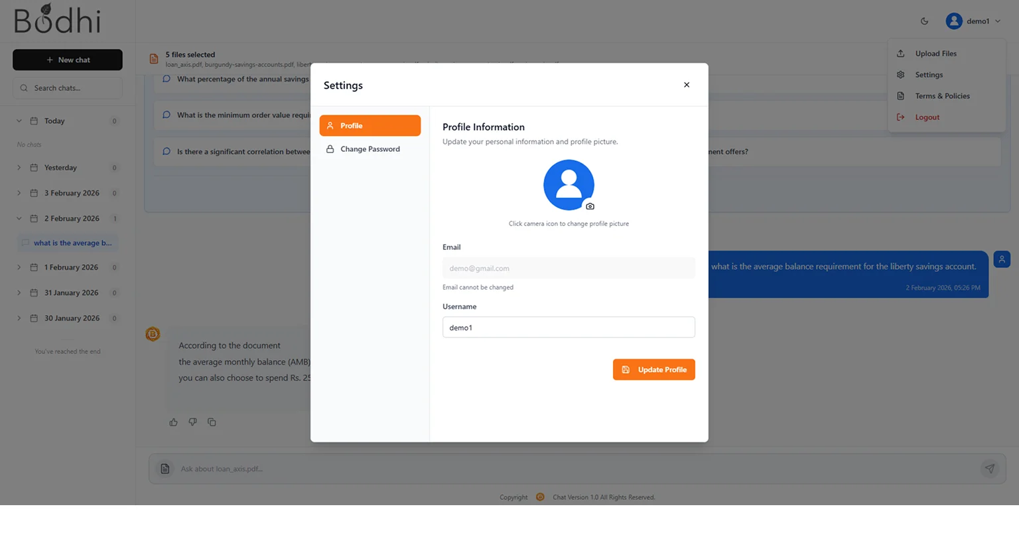Screen dimensions: 1019x537
Task: Open chat 'what is the average b...'
Action: click(68, 243)
